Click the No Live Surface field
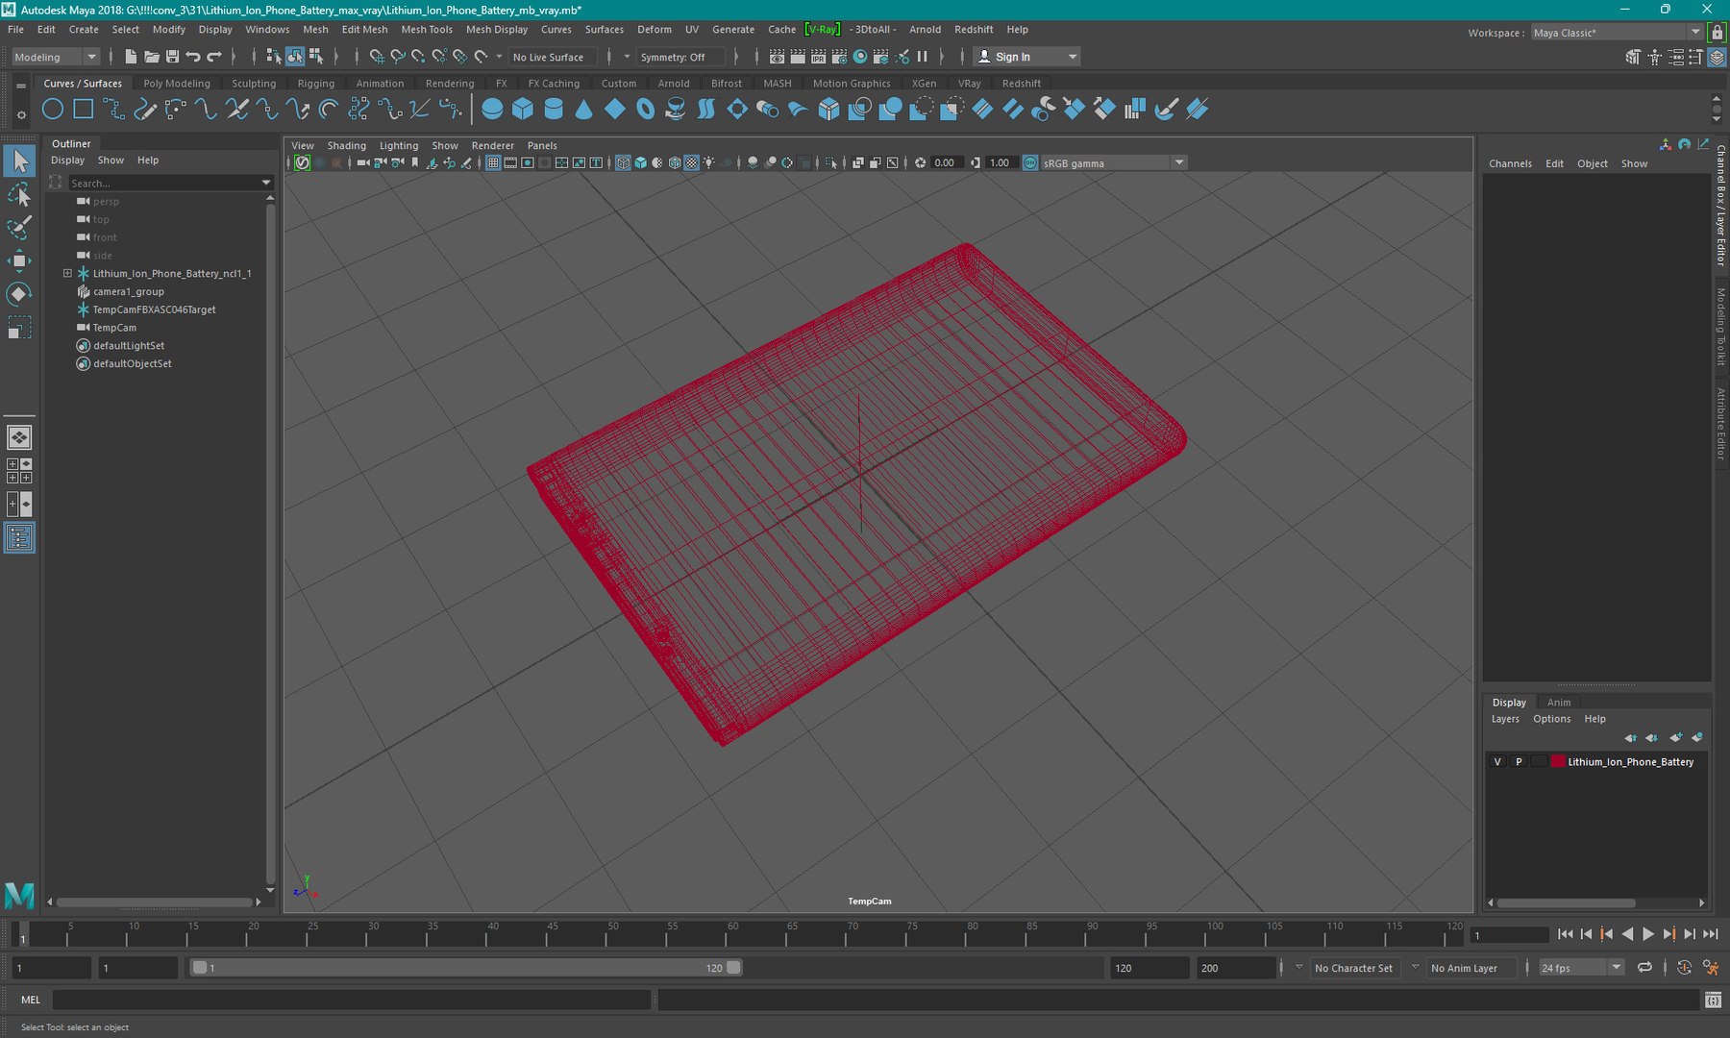This screenshot has width=1730, height=1038. point(553,57)
